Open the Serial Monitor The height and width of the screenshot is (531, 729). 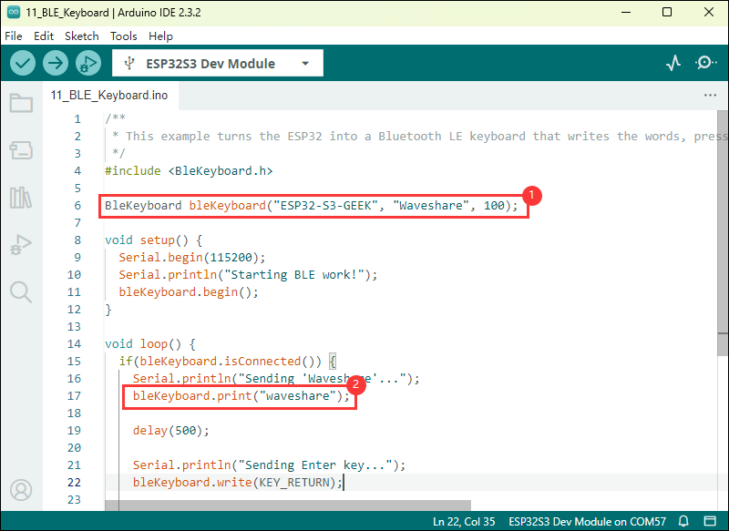click(705, 64)
